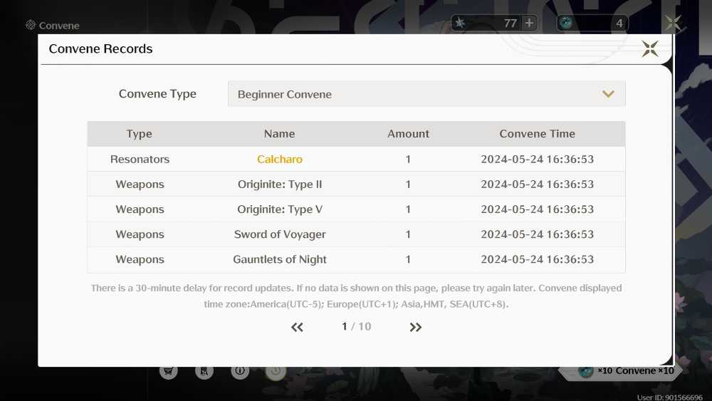
Task: Click the User ID text
Action: (670, 397)
